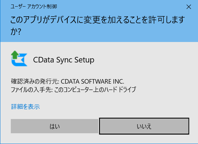Click the word CData in the program name
Viewport: 198px width, 144px height.
click(x=44, y=60)
